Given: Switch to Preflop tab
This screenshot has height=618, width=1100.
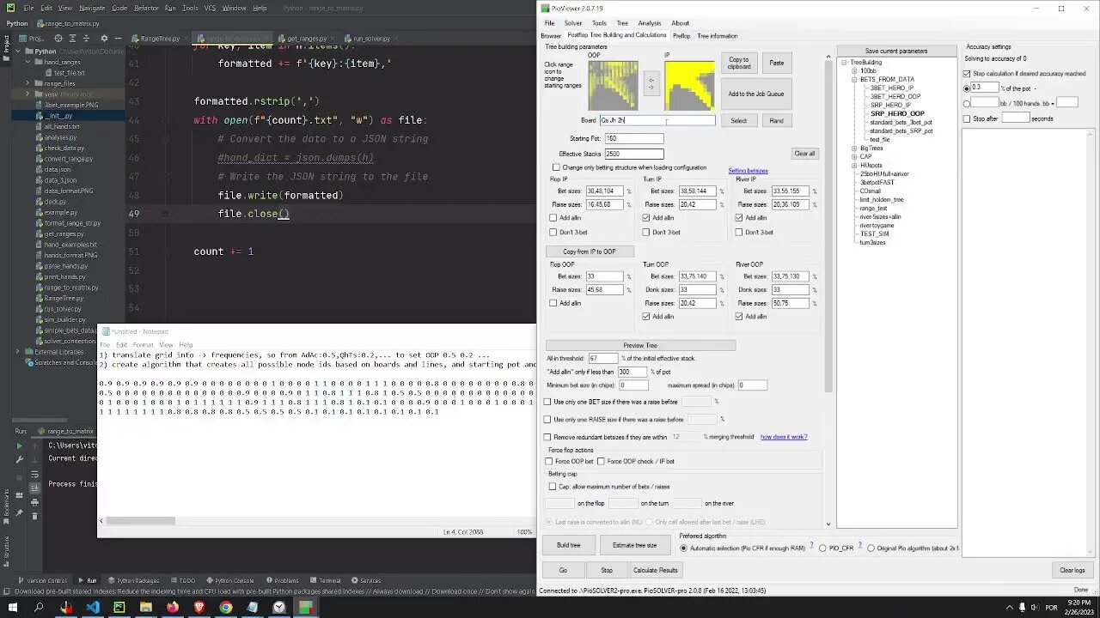Looking at the screenshot, I should (x=681, y=36).
